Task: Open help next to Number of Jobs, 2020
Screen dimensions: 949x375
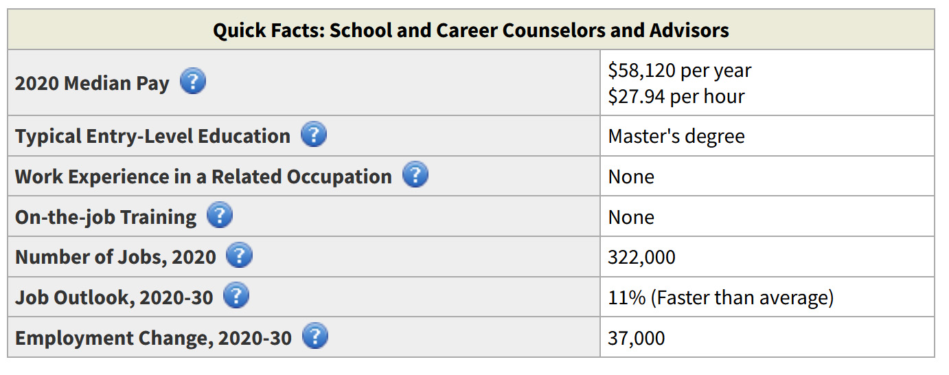Action: (x=239, y=256)
